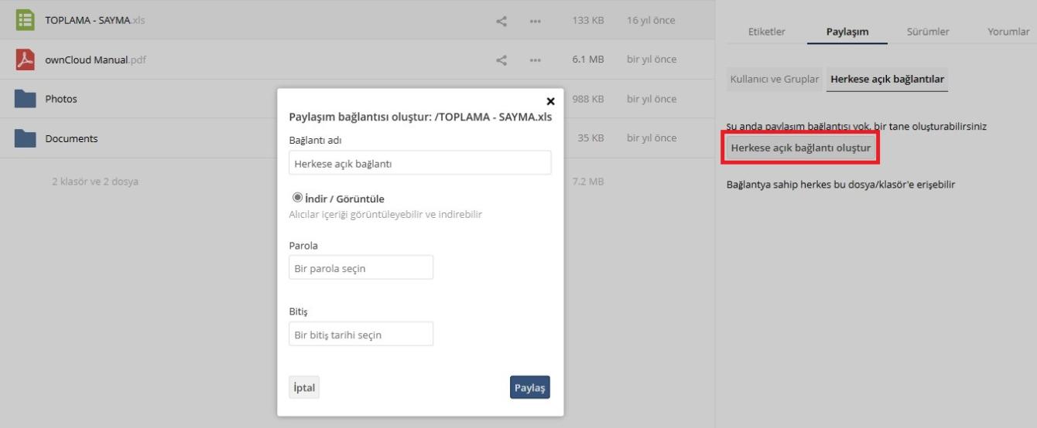Click the Parola password field

(x=361, y=267)
